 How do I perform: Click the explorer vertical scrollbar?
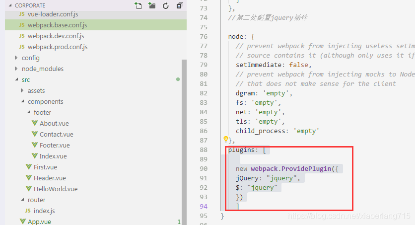184,142
